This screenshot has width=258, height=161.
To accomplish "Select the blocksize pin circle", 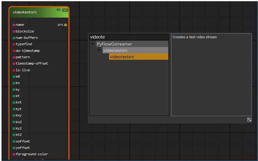I will pos(14,31).
